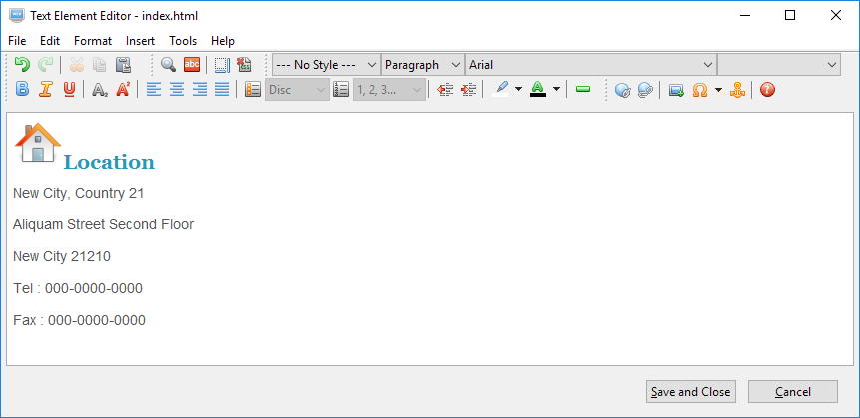Click the line New City, Country 21
The image size is (860, 418).
coord(79,194)
